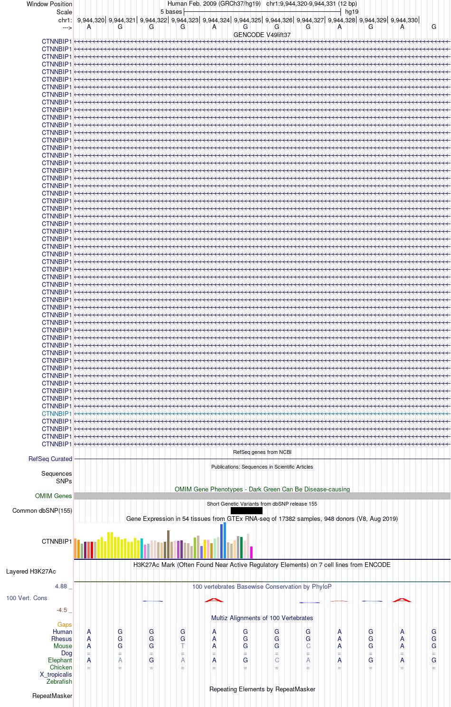This screenshot has height=707, width=451.
Task: Click the light-blue CTNNBIP1 transcript label
Action: click(57, 414)
